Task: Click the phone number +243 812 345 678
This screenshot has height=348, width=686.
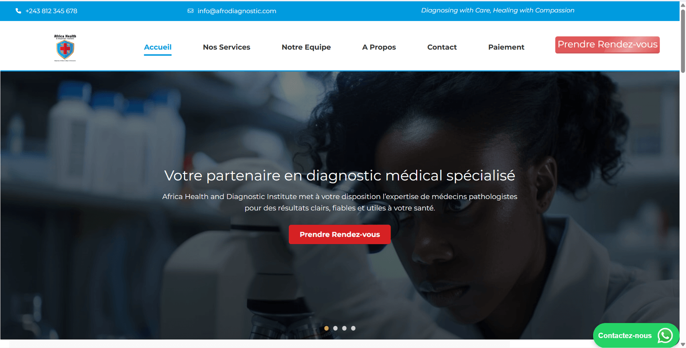Action: coord(51,11)
